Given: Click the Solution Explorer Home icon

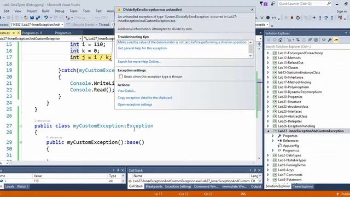Looking at the screenshot, I should 281,40.
